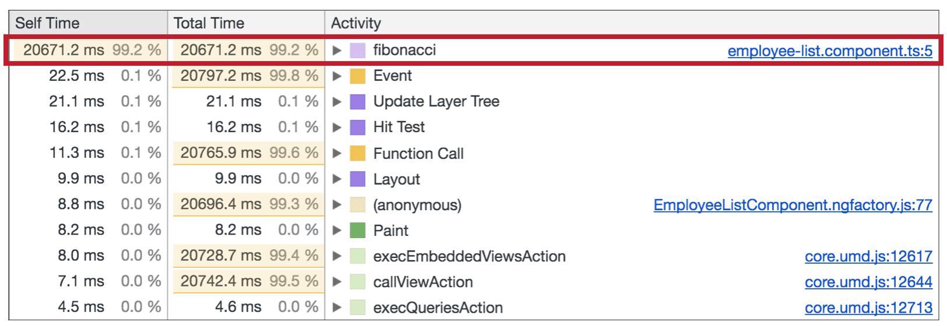This screenshot has width=947, height=326.
Task: Open core.umd.js:12644 source link
Action: (868, 282)
